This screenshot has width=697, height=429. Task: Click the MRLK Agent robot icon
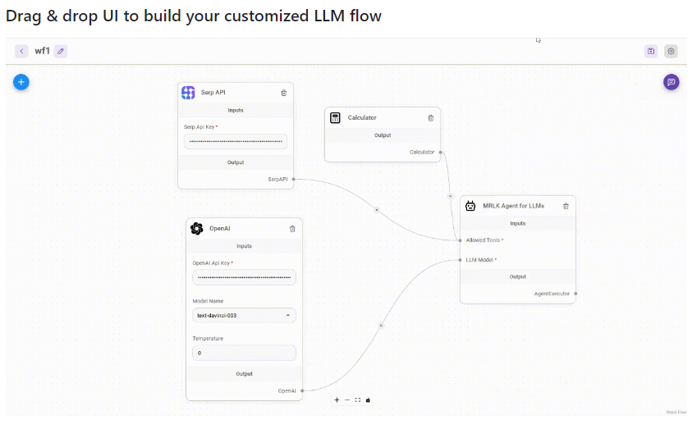(470, 206)
